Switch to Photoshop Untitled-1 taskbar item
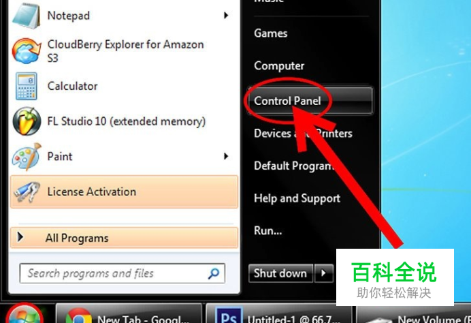471x323 pixels. click(x=278, y=314)
